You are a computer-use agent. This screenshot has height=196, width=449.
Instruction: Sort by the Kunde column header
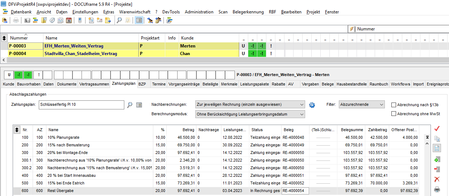point(209,38)
